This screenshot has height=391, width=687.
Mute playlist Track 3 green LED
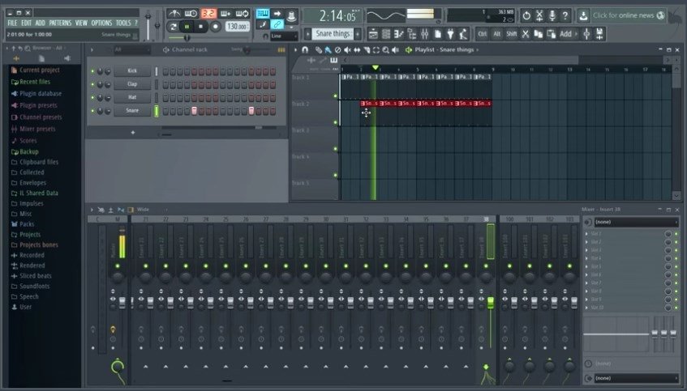pyautogui.click(x=336, y=149)
